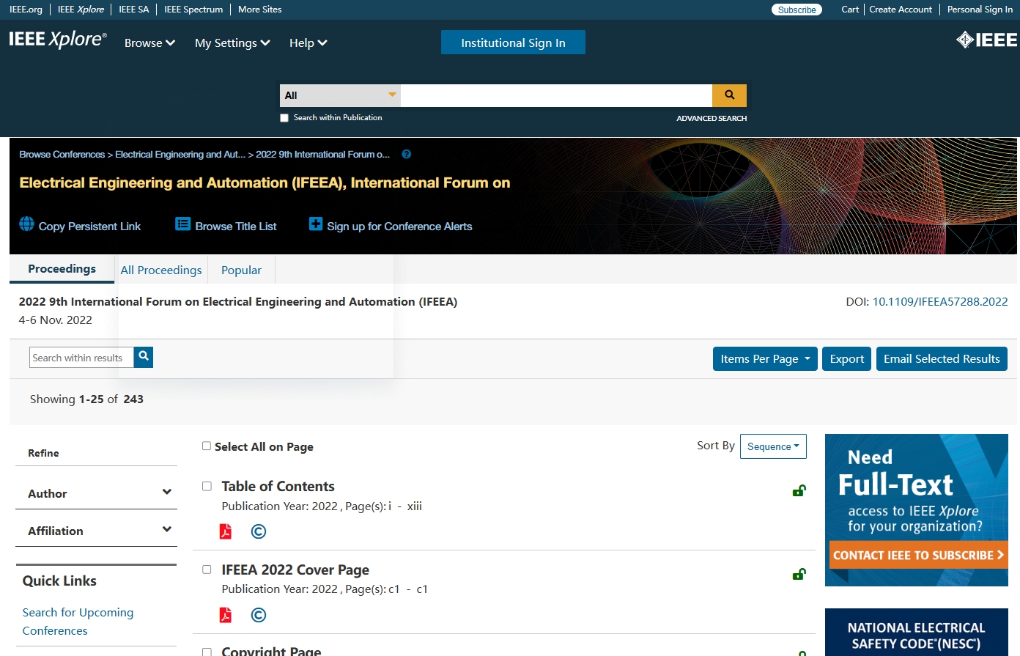The height and width of the screenshot is (656, 1020).
Task: Open the IEEE Xplore top bar link
Action: point(81,10)
